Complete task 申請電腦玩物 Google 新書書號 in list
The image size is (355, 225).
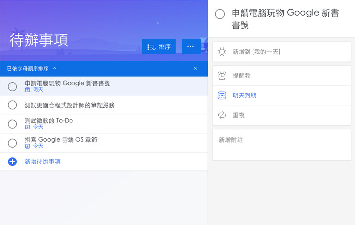(12, 87)
